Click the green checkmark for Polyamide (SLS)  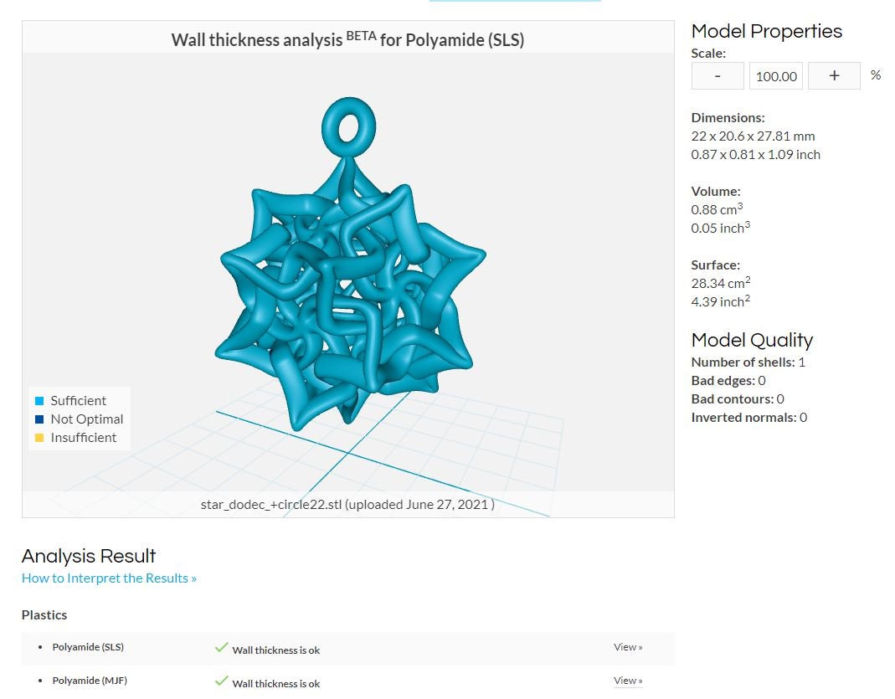222,648
